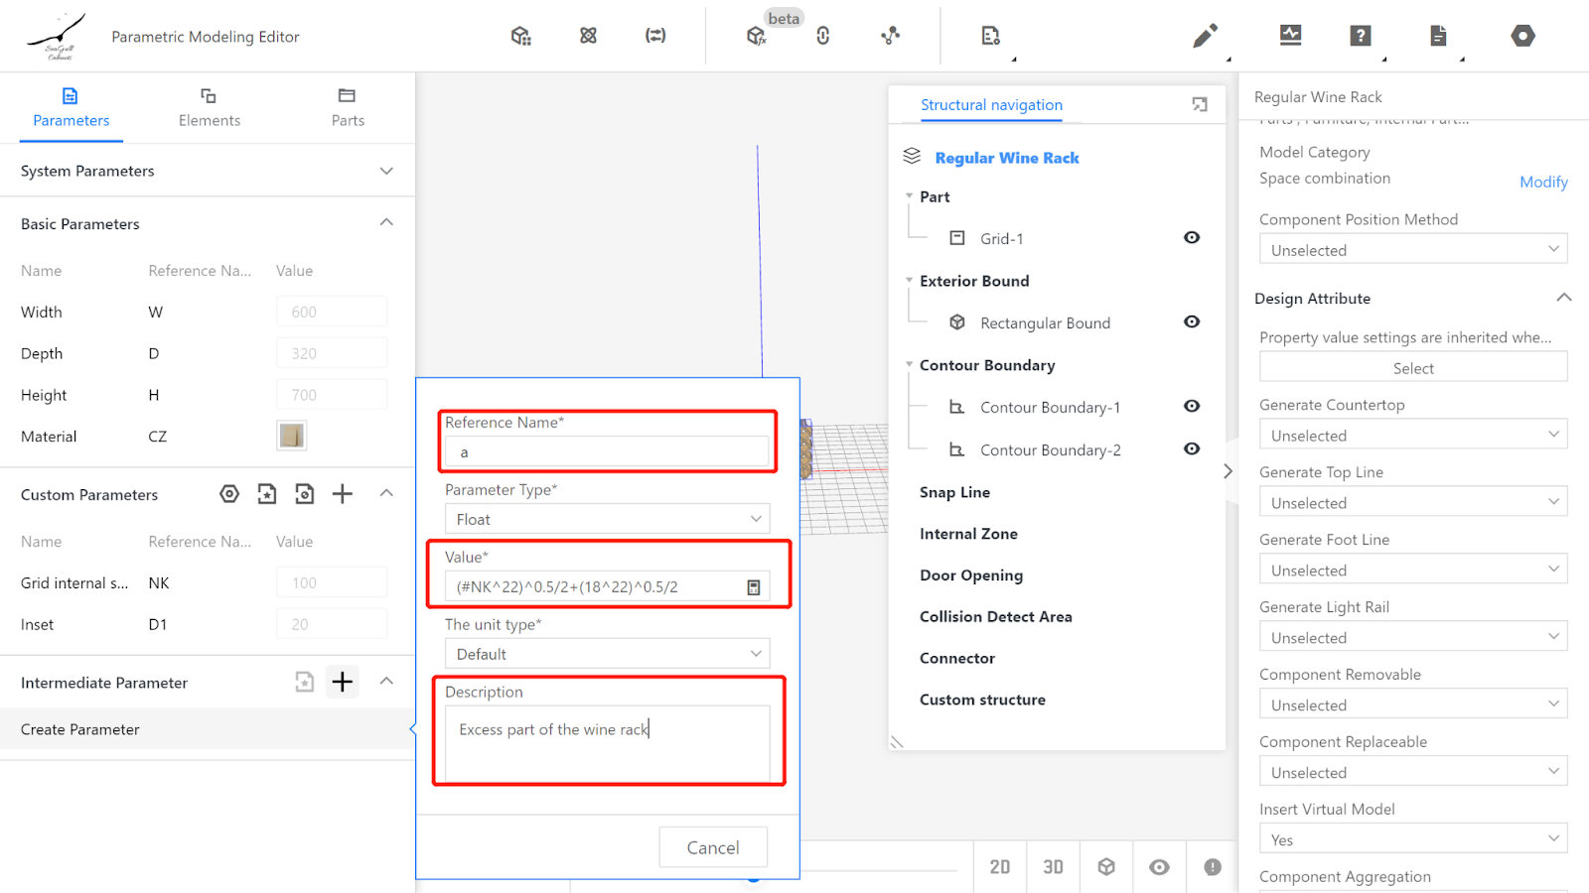
Task: Open the Generate Countertop dropdown
Action: tap(1412, 436)
